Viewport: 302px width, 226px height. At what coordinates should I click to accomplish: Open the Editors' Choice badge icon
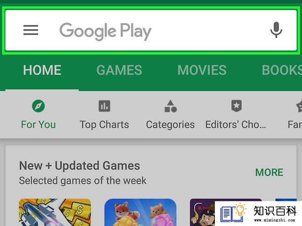click(236, 106)
